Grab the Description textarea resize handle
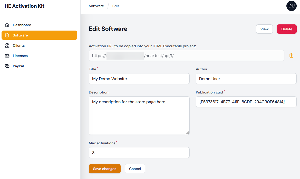Screen dimensions: 300x179 tap(187, 133)
